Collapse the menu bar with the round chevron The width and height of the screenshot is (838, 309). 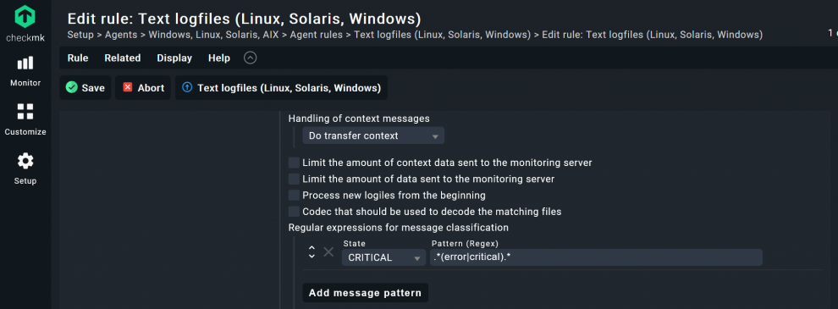pyautogui.click(x=250, y=58)
